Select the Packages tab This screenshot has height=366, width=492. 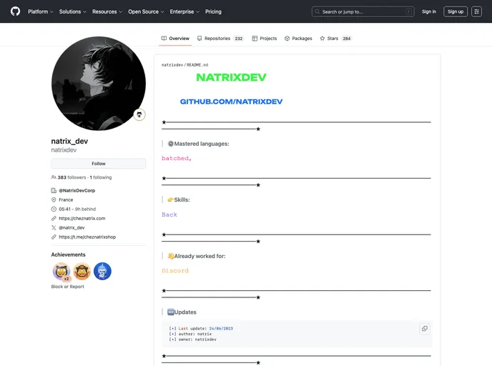[298, 39]
